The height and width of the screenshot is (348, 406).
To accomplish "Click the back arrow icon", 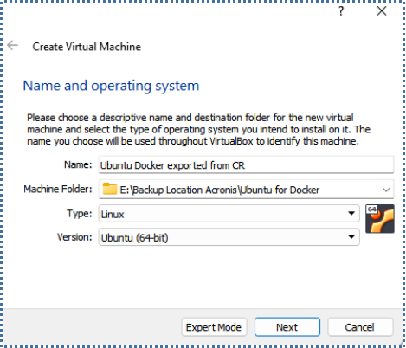I will 13,46.
